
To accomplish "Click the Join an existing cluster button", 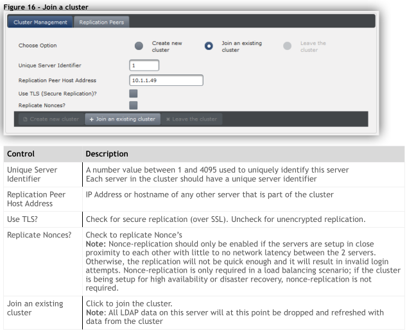I will pos(122,119).
